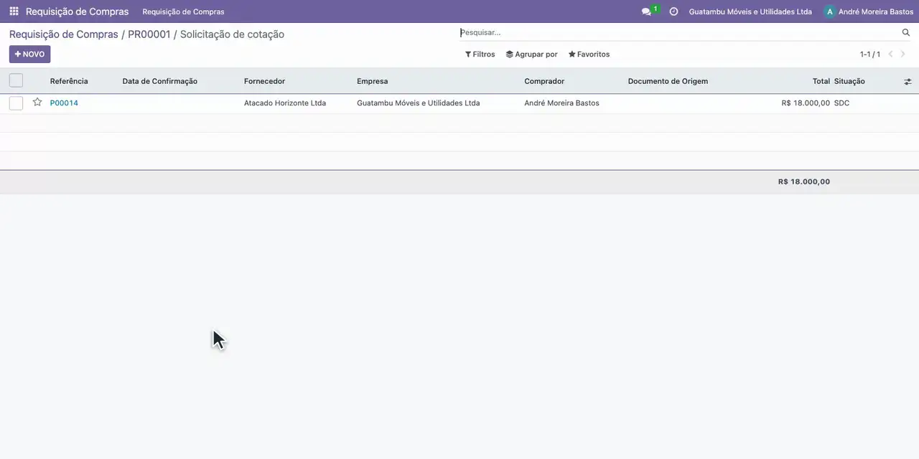Star the P00014 record as favorite
This screenshot has height=459, width=919.
coord(37,103)
